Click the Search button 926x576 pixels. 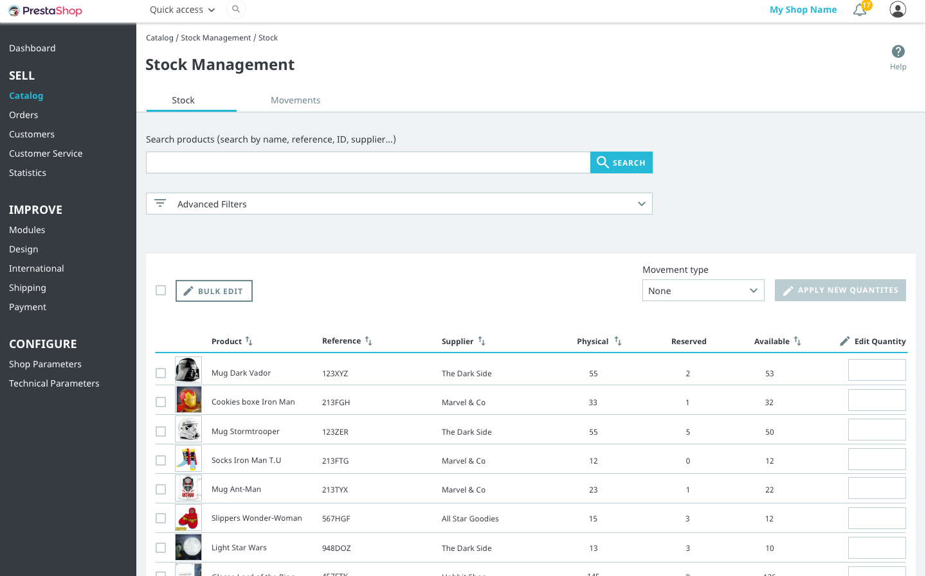[x=621, y=162]
